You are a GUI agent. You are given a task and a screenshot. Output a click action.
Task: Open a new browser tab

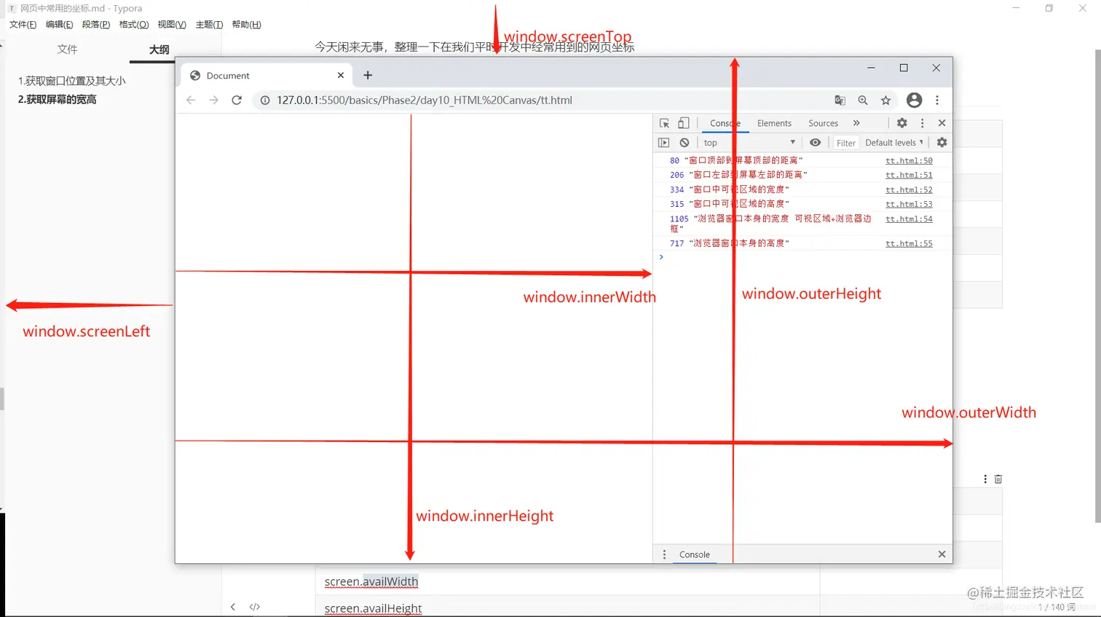coord(368,75)
